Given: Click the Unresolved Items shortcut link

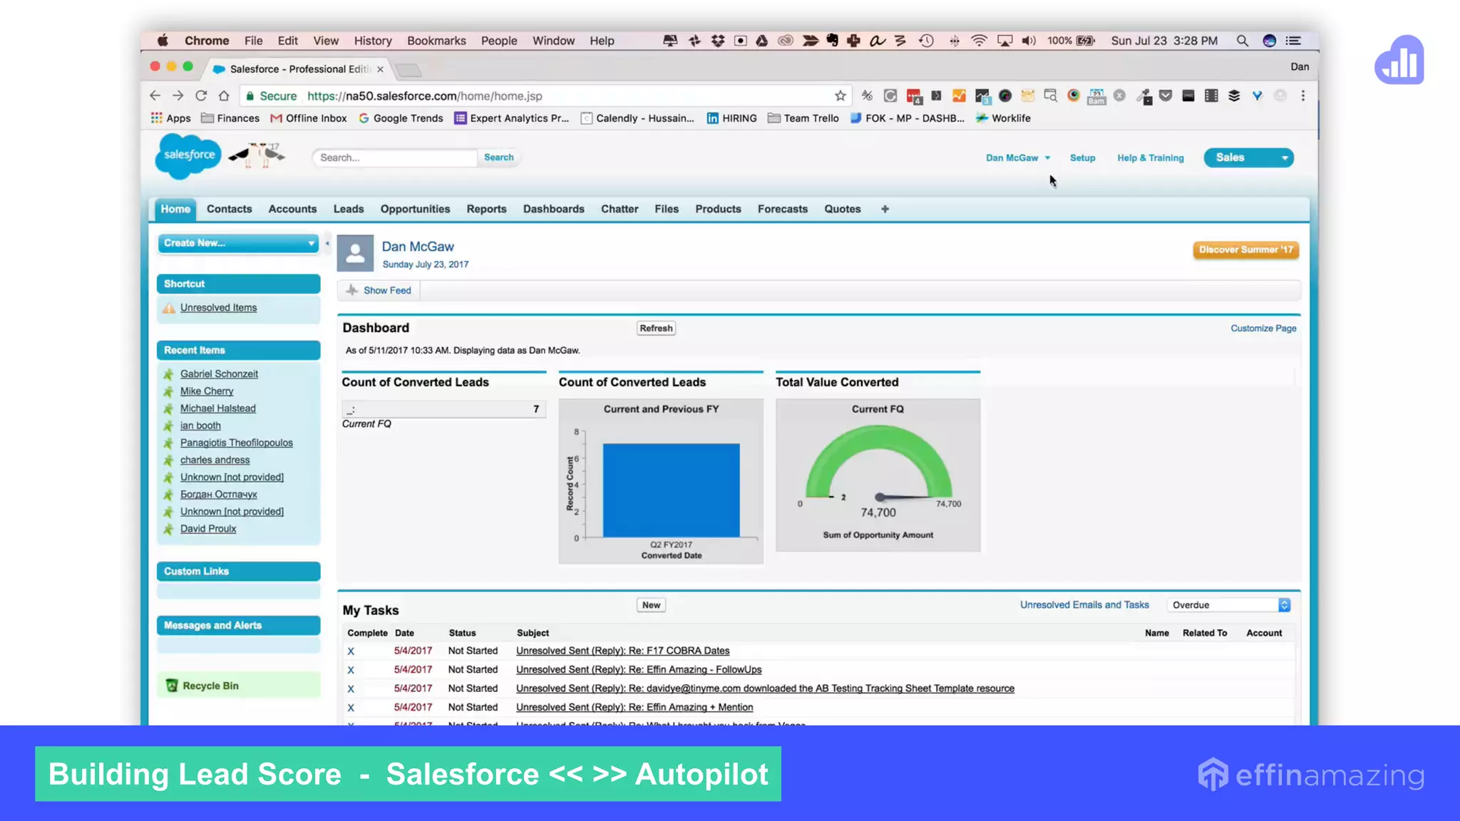Looking at the screenshot, I should [x=218, y=308].
